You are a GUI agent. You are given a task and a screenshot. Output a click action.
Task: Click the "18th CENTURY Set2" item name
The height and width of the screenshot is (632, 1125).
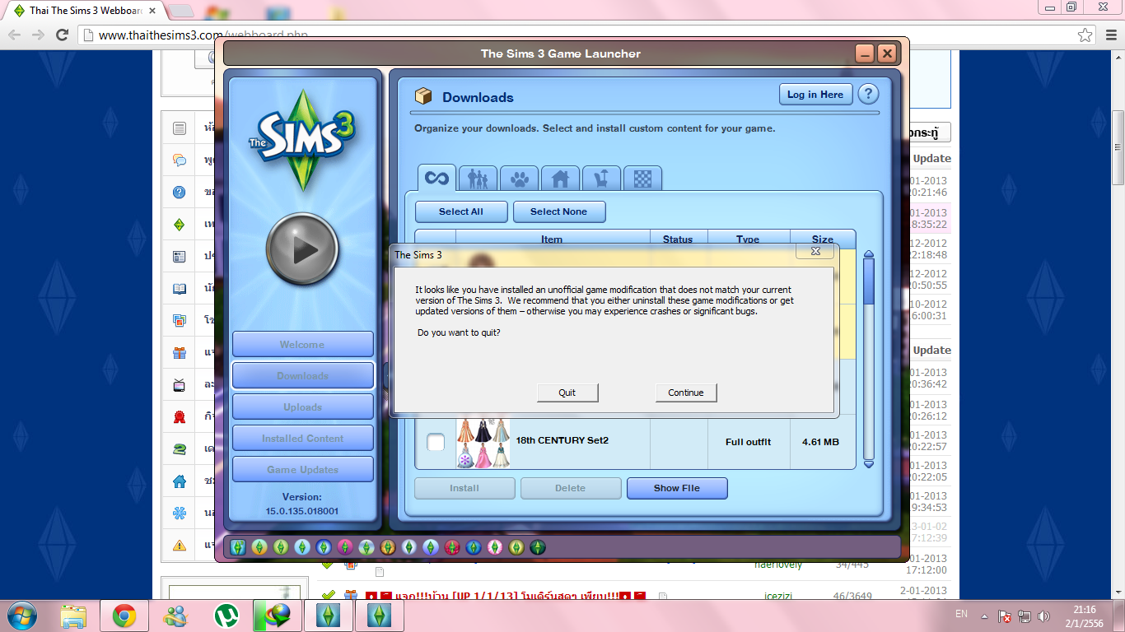pos(562,440)
